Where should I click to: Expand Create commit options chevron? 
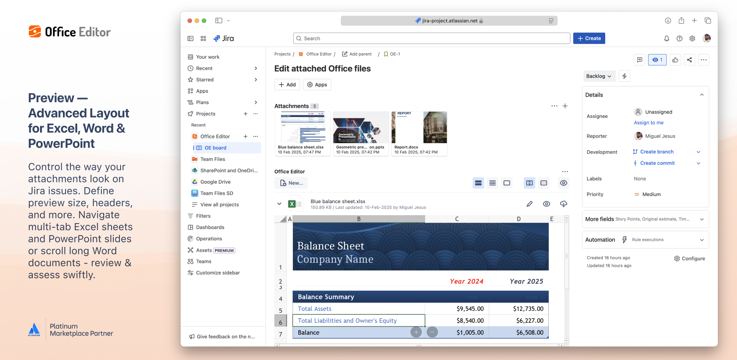click(699, 163)
